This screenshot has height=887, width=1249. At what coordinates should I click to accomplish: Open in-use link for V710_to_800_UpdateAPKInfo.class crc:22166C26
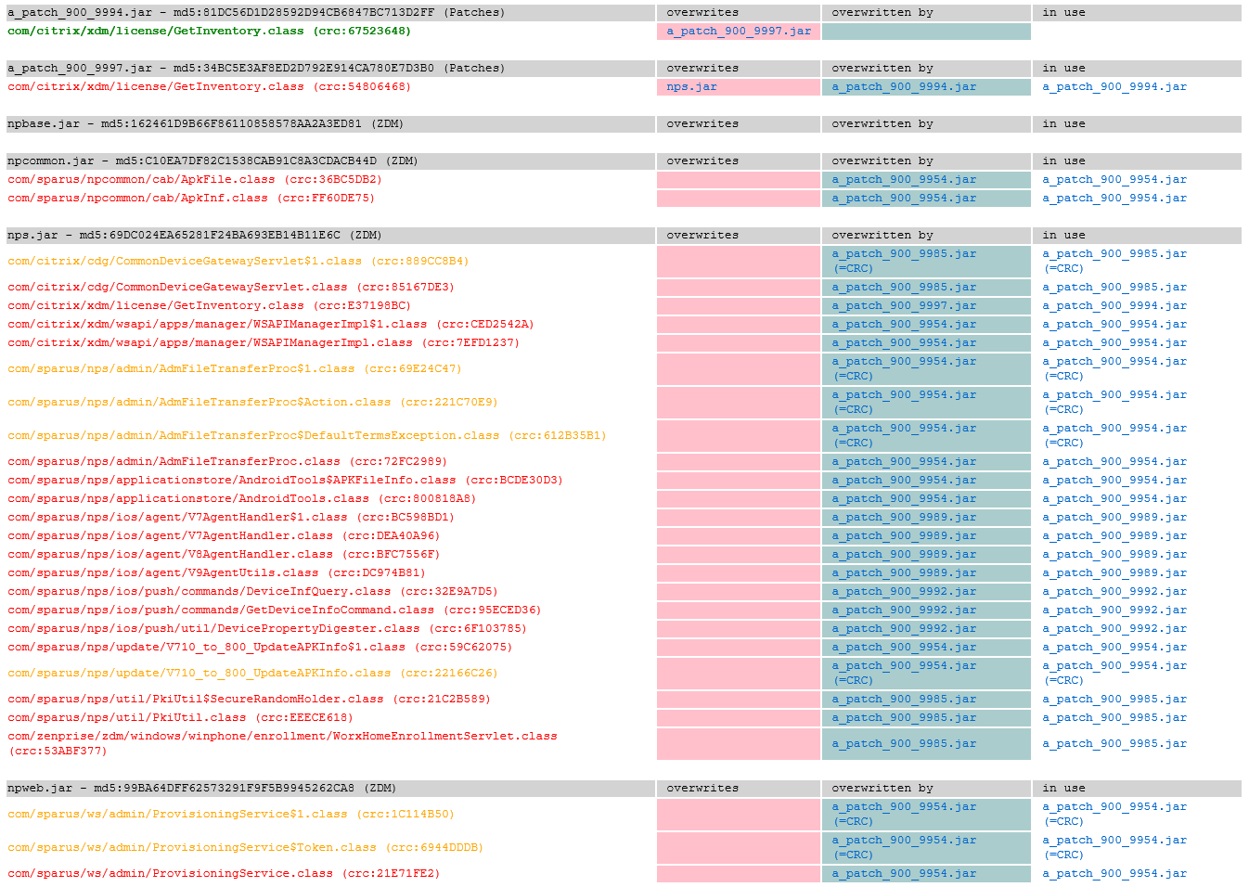pyautogui.click(x=1114, y=665)
